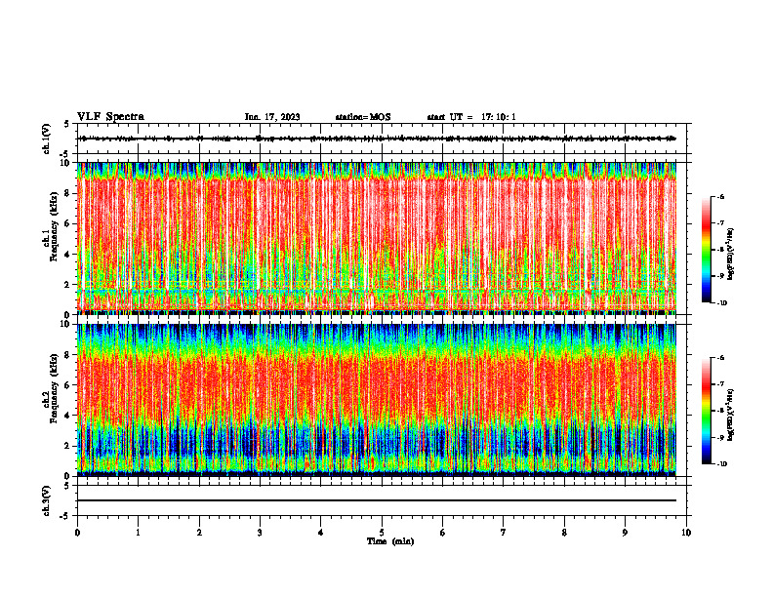773x597 pixels.
Task: Click the "Time (min)" axis label
Action: click(390, 541)
